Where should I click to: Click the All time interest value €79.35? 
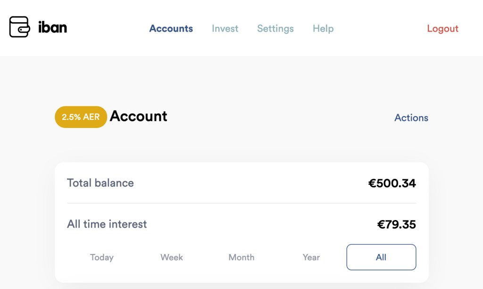(x=397, y=224)
